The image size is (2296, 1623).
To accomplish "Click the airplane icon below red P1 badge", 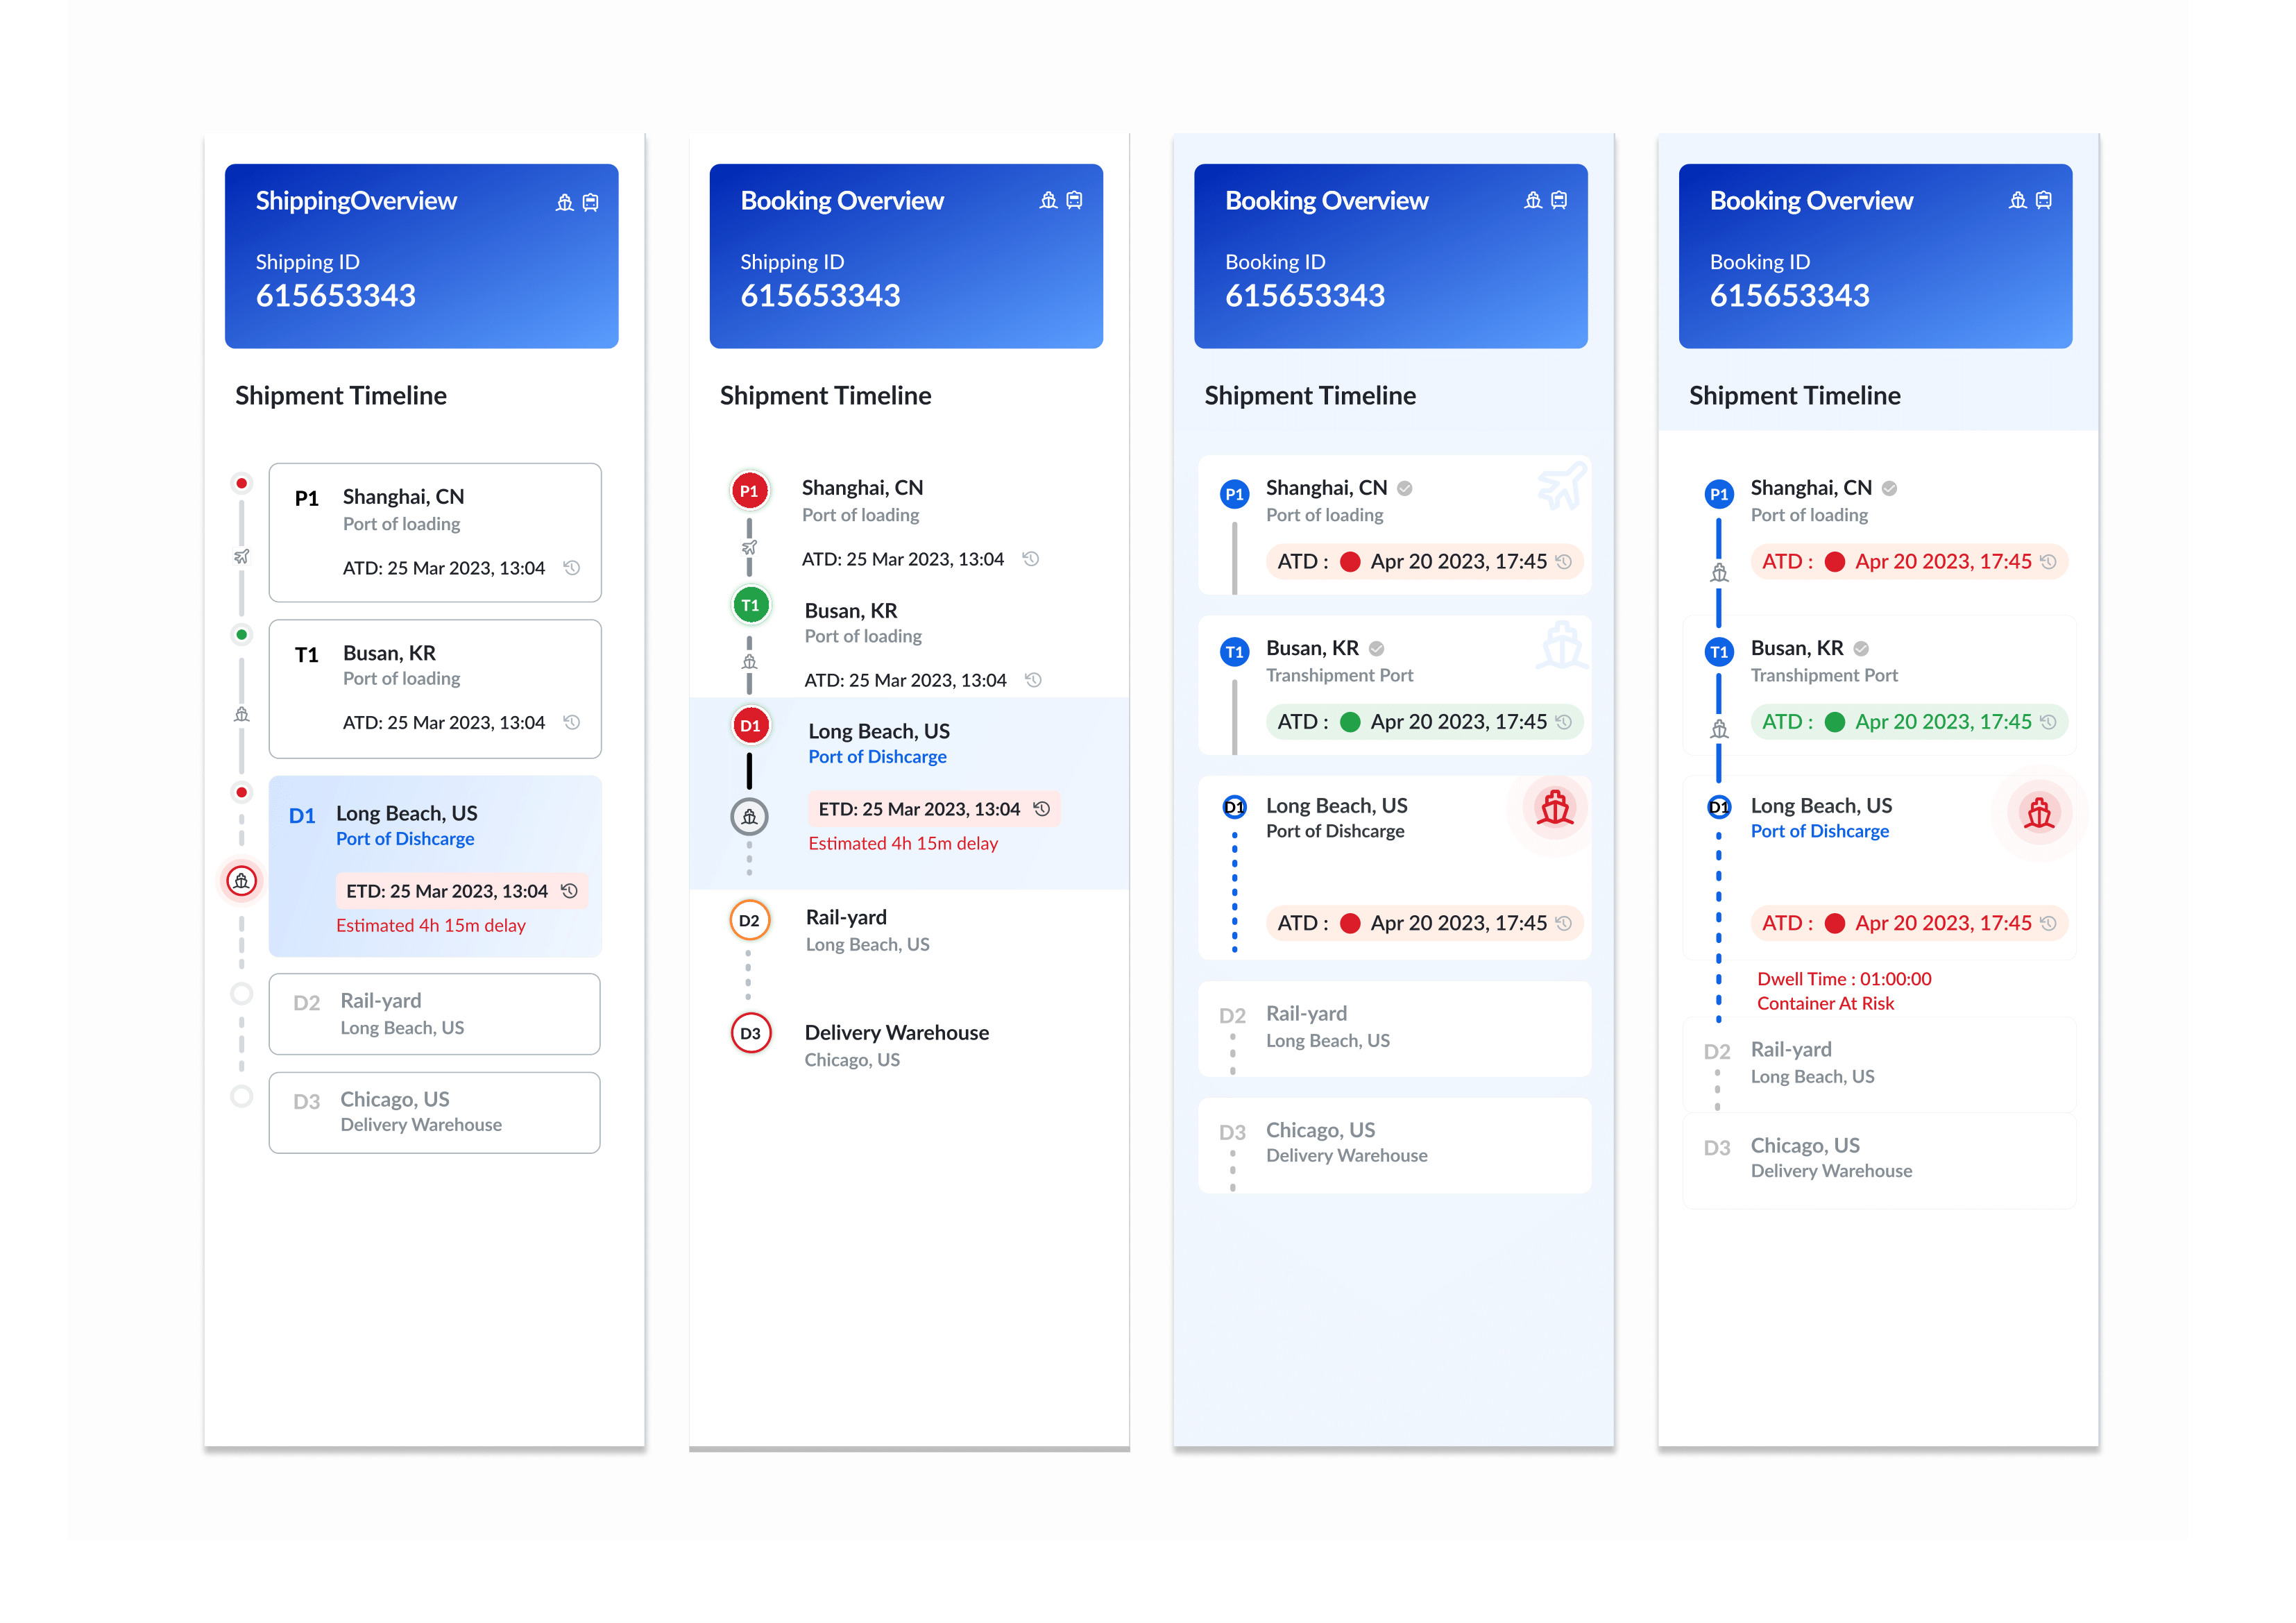I will click(x=749, y=547).
